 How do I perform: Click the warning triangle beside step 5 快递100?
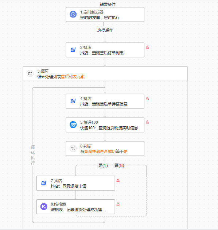[x=147, y=122]
